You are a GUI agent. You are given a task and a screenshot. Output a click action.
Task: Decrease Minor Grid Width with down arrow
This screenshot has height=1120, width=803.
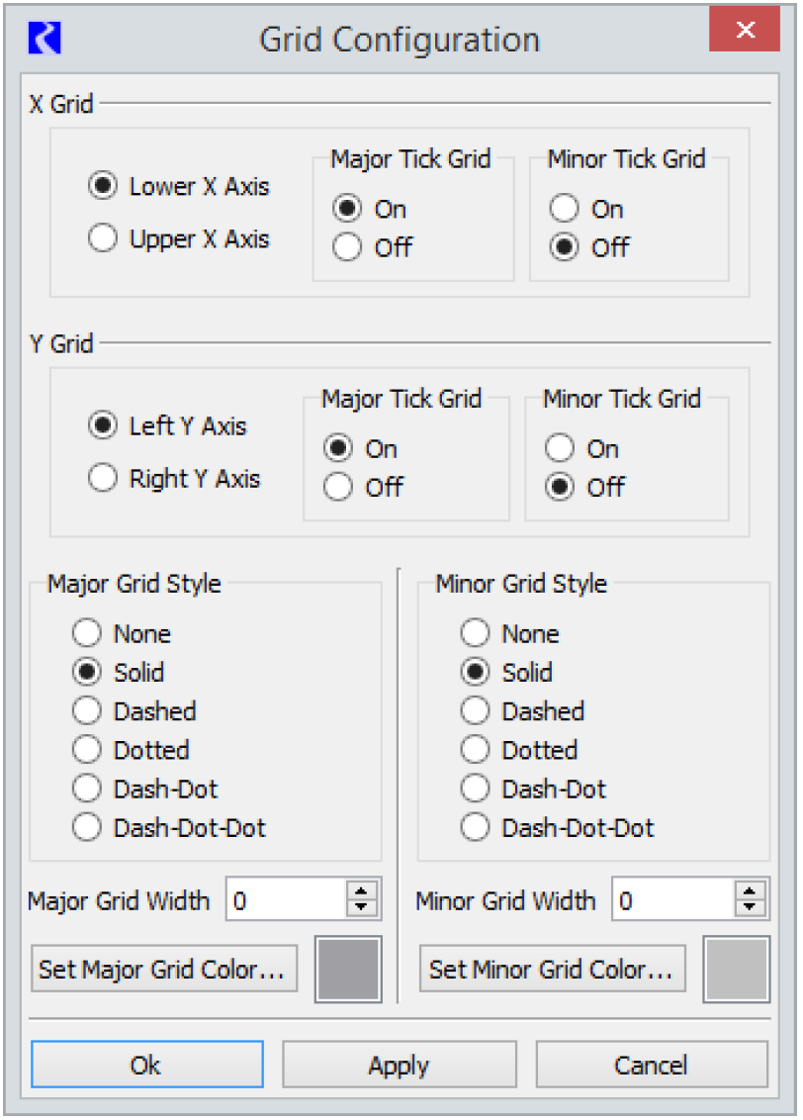point(751,908)
